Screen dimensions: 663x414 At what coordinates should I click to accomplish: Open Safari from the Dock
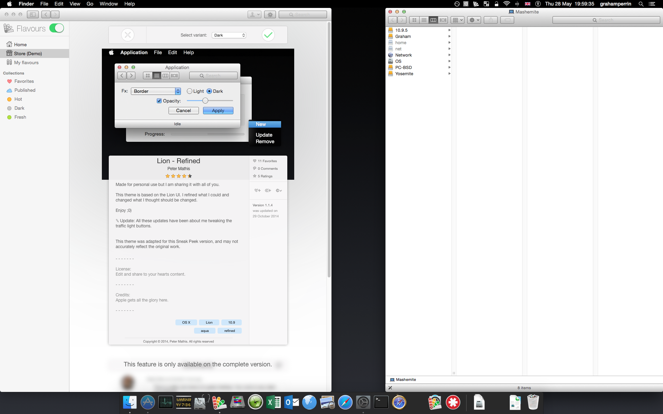coord(345,402)
